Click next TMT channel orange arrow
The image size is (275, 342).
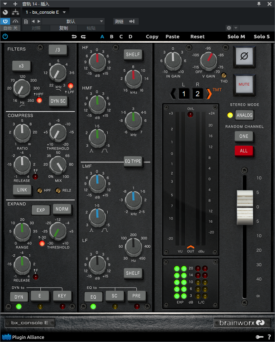point(209,94)
